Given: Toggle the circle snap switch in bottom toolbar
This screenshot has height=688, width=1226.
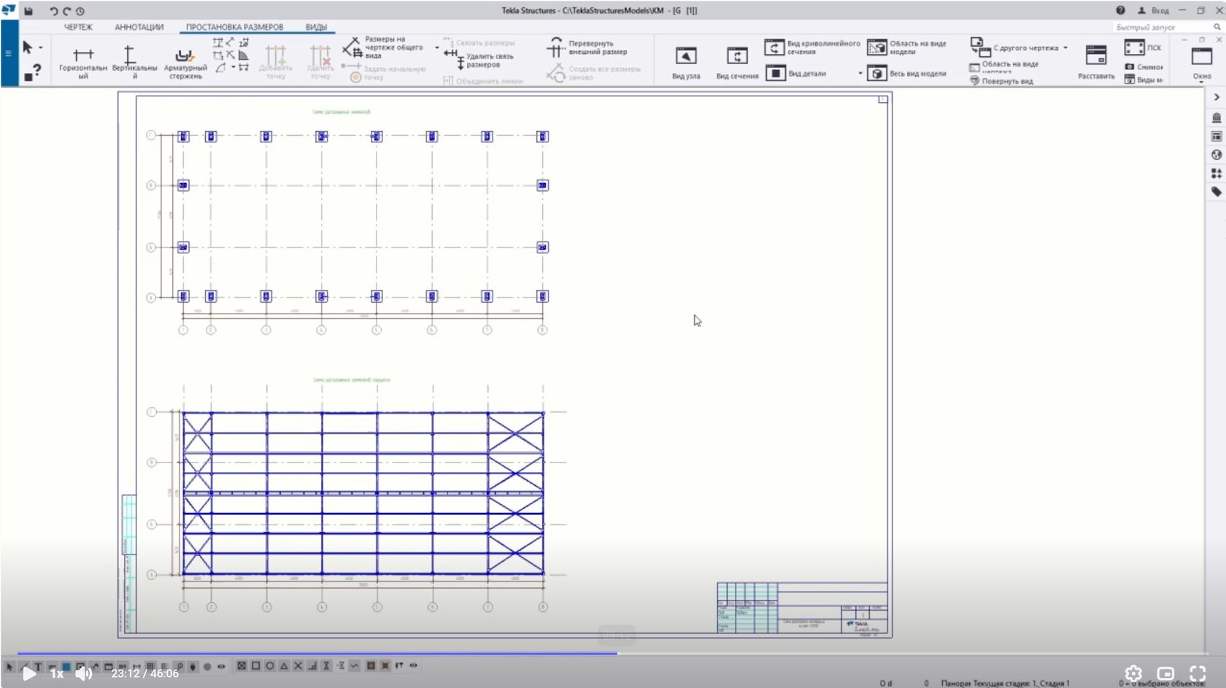Looking at the screenshot, I should point(269,665).
